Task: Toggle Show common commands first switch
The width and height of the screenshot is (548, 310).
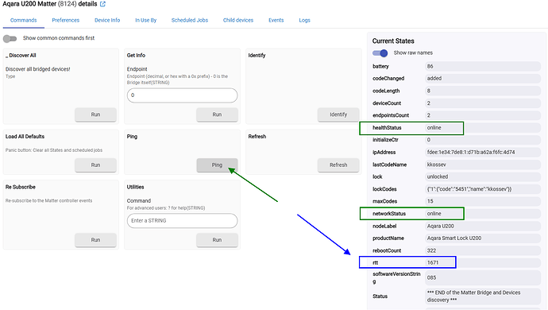Action: 10,38
